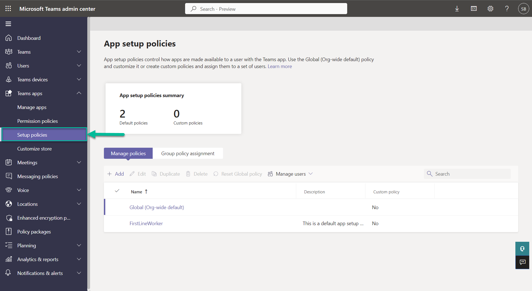The width and height of the screenshot is (532, 291).
Task: Open the app launcher waffle icon
Action: pos(8,9)
